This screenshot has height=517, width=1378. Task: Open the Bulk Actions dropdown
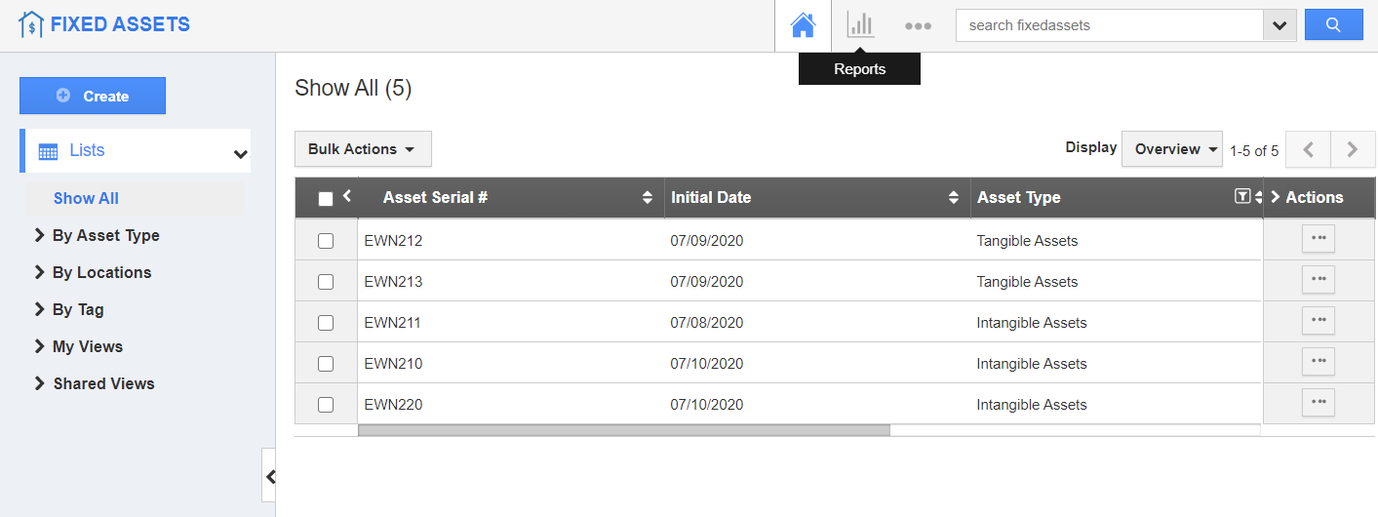363,149
